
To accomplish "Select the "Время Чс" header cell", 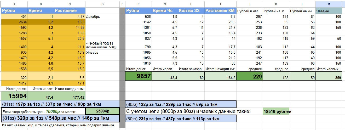I will pos(165,11).
